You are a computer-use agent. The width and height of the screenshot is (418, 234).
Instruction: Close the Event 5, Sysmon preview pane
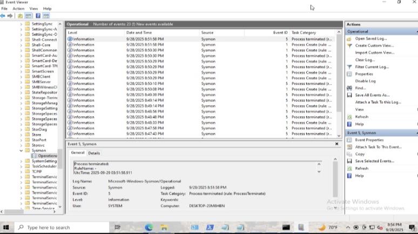336,144
